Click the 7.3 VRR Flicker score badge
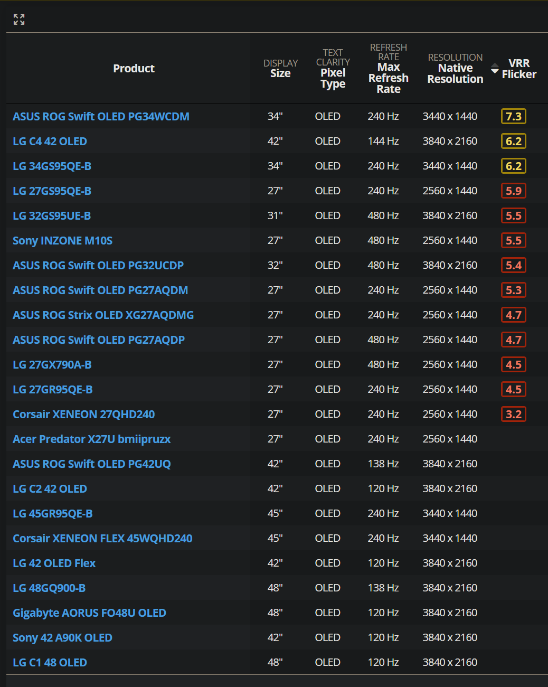The image size is (548, 687). 514,116
